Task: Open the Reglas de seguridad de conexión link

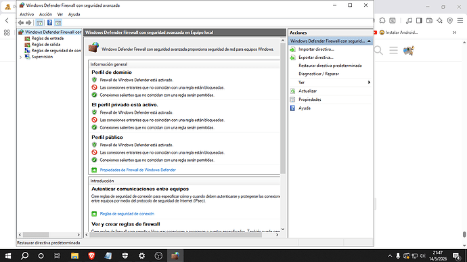Action: (x=127, y=214)
